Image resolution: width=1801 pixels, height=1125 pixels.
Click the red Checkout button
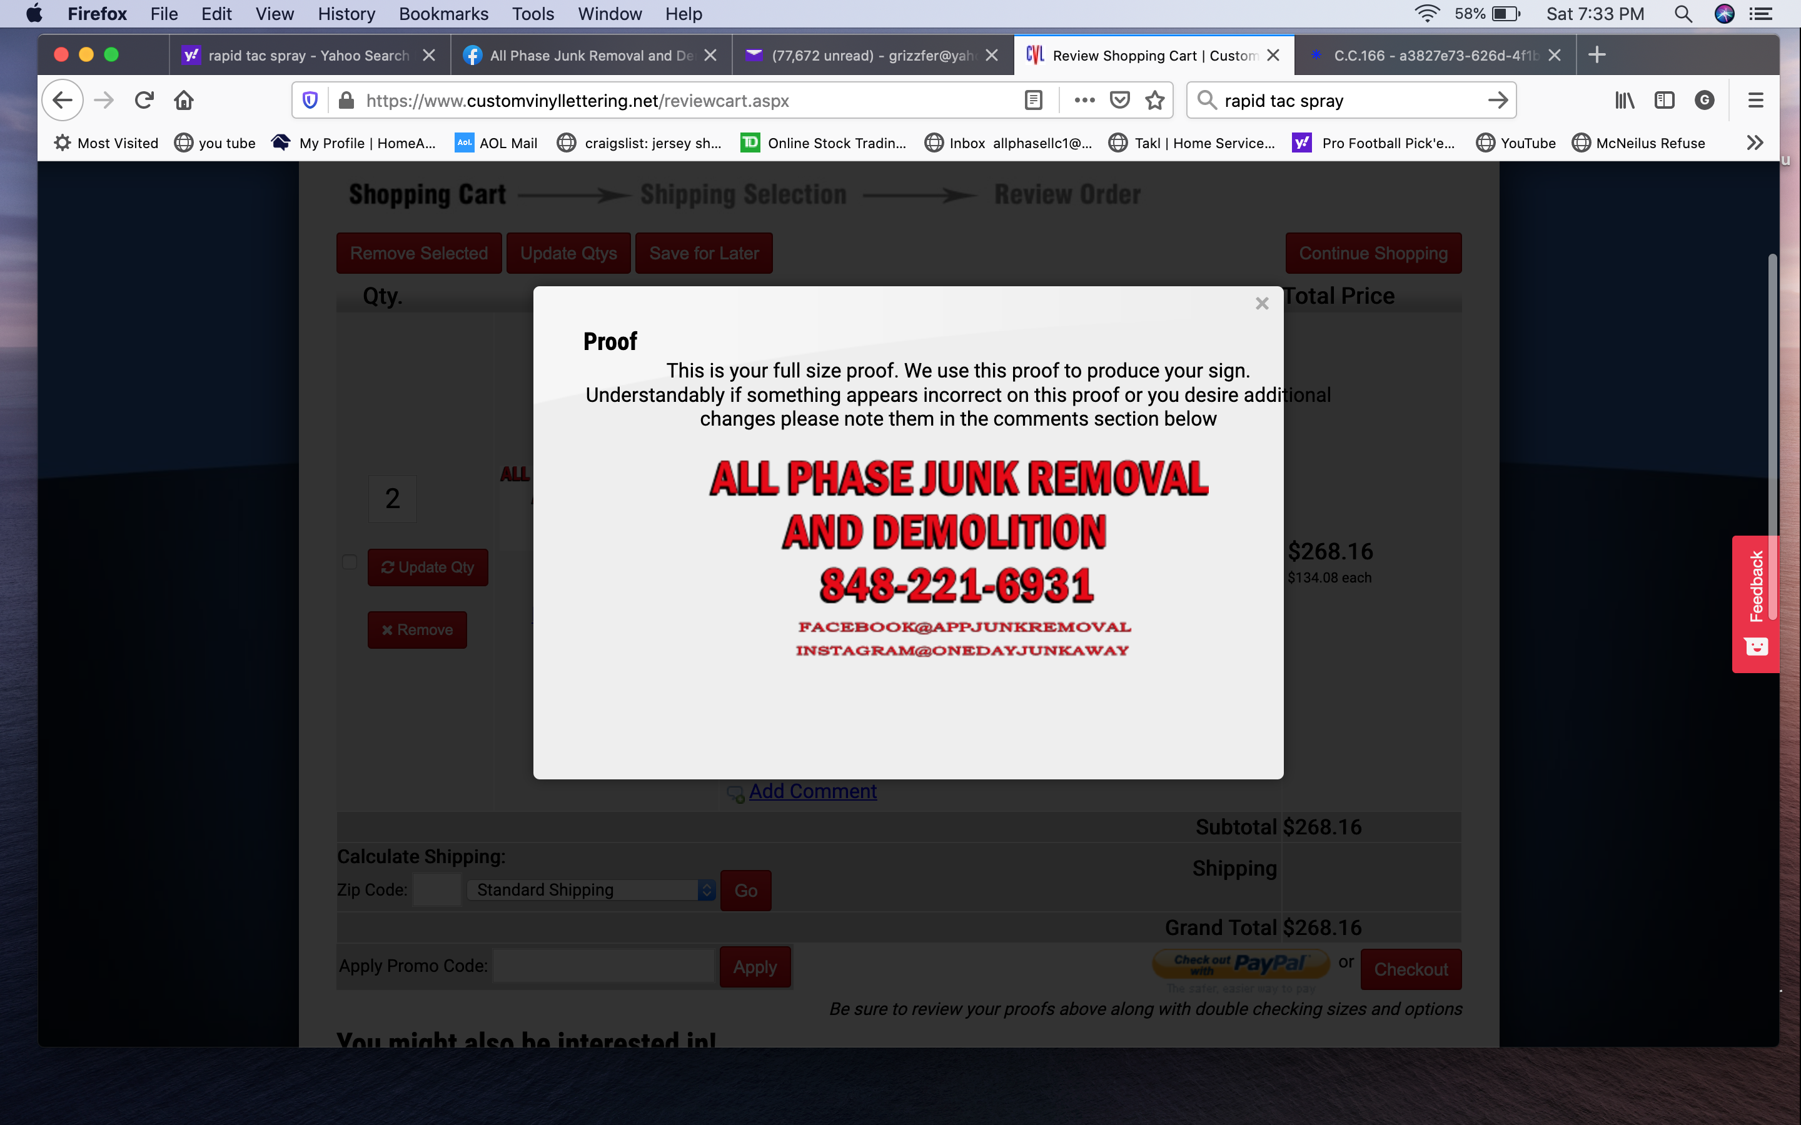(1410, 969)
